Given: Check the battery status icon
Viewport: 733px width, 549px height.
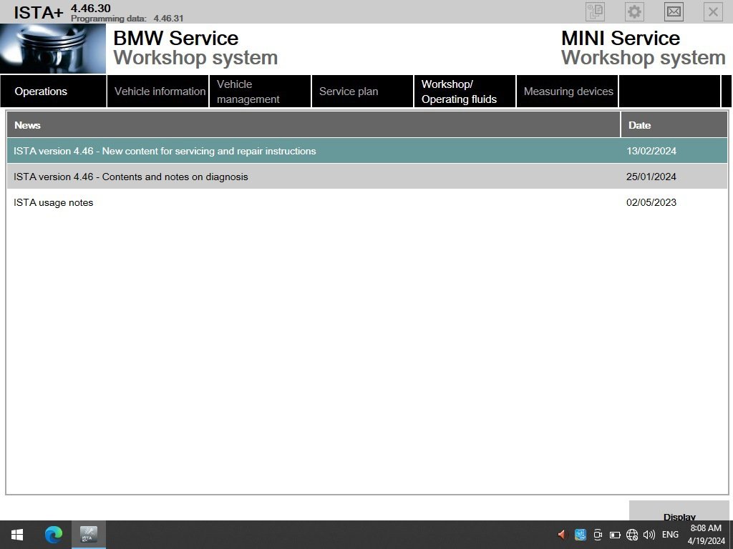Looking at the screenshot, I should tap(615, 535).
